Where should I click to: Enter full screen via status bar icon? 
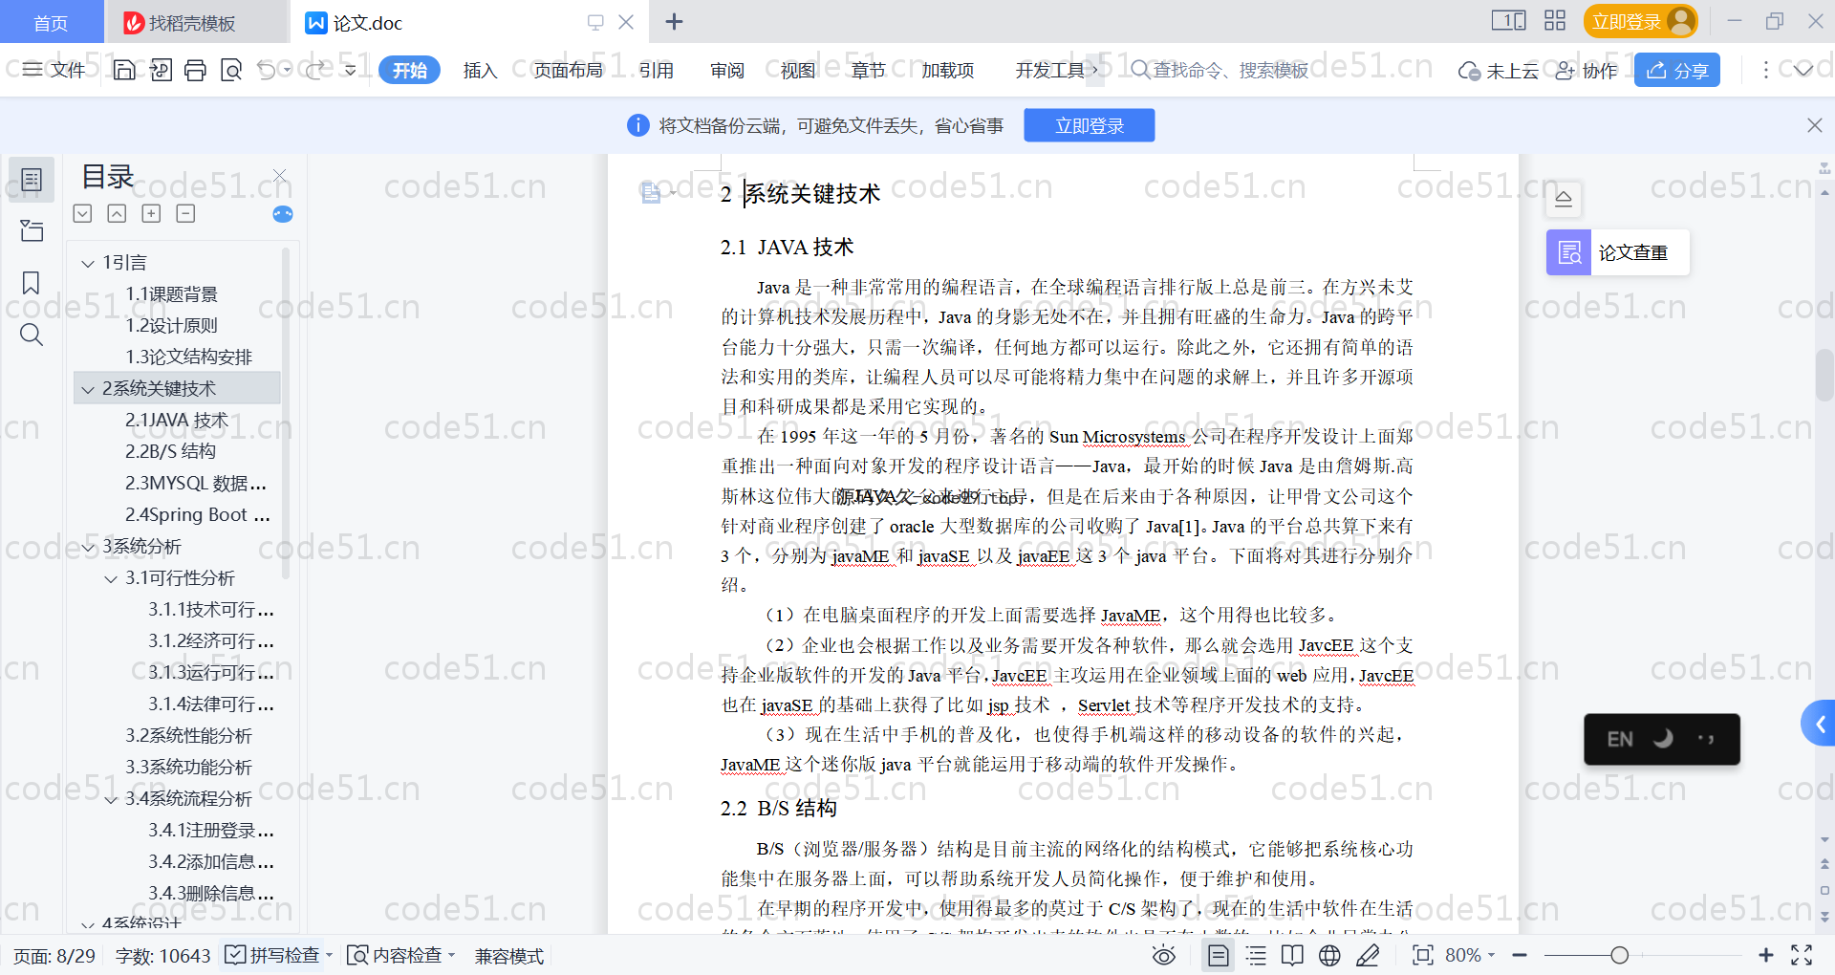(x=1802, y=955)
